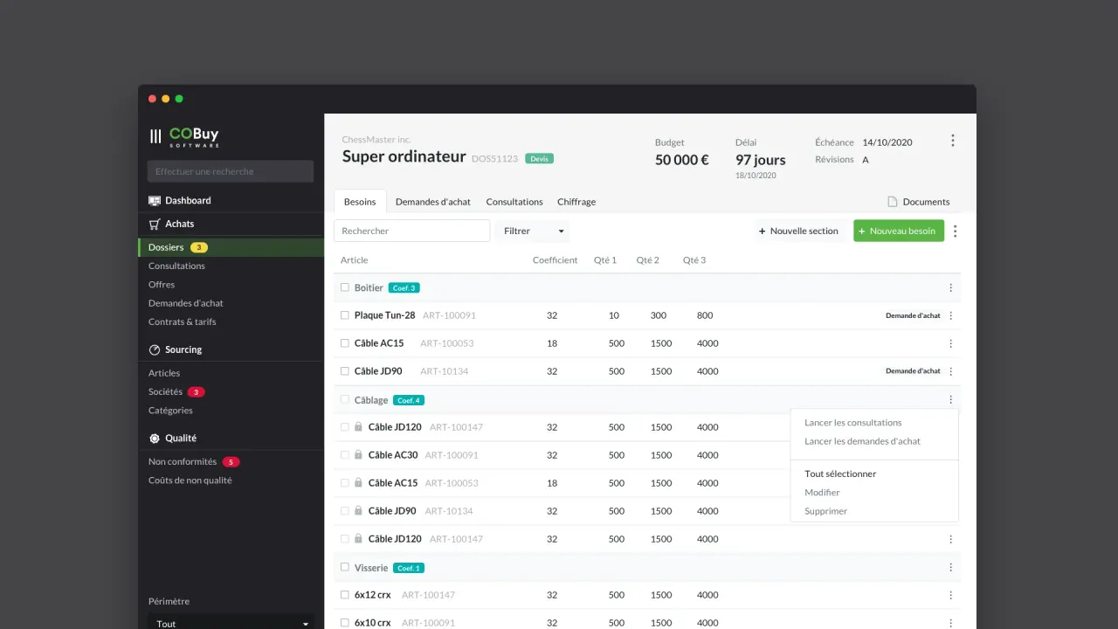Click the green Nouveau besoin button
Viewport: 1118px width, 629px height.
click(898, 232)
